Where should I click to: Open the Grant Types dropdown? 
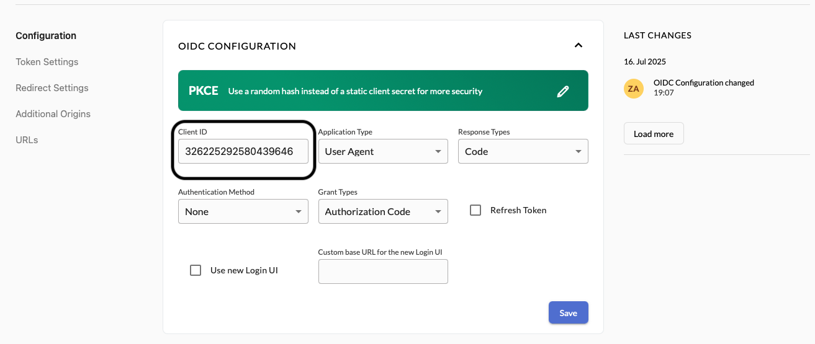click(x=383, y=211)
